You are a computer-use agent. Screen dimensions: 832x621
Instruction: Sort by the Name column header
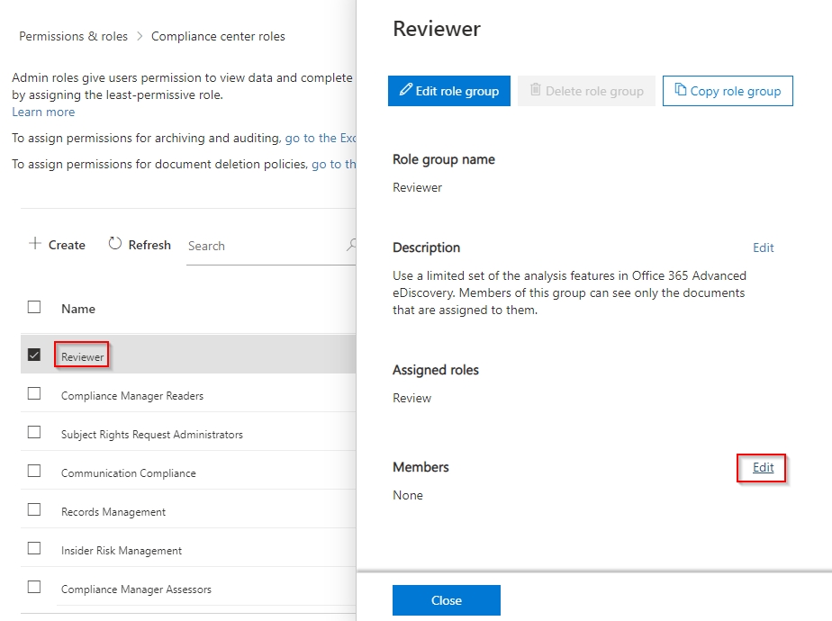point(78,309)
